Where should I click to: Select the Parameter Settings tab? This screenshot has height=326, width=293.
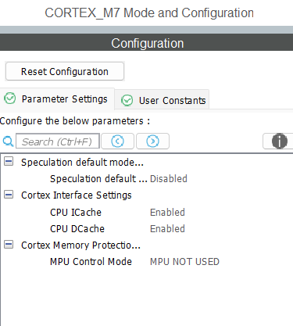pos(57,99)
